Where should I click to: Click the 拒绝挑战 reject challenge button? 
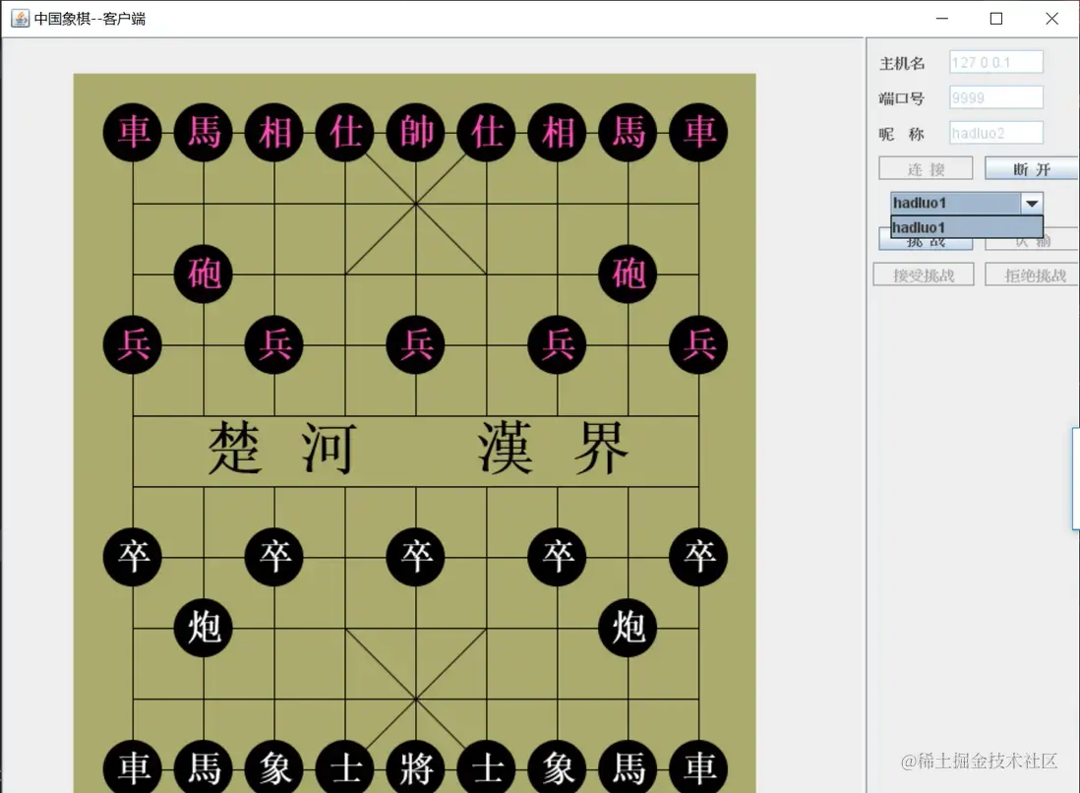(x=1032, y=274)
